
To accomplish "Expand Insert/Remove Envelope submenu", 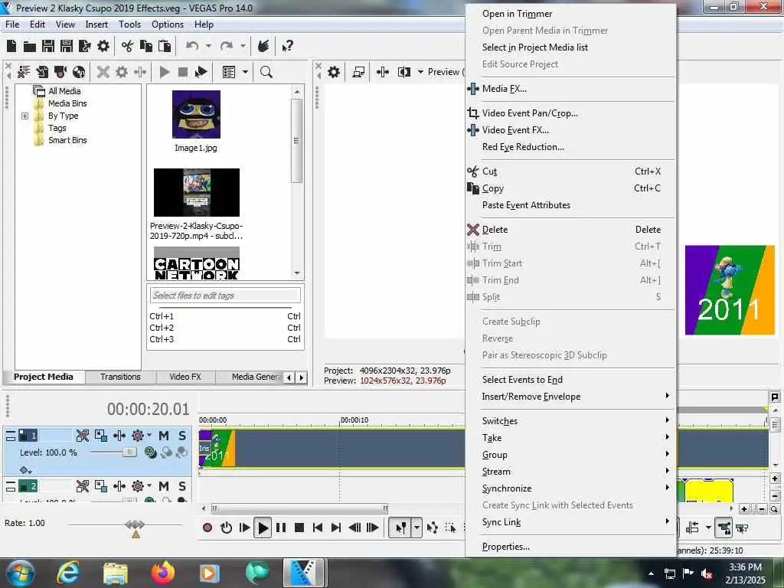I will coord(570,397).
